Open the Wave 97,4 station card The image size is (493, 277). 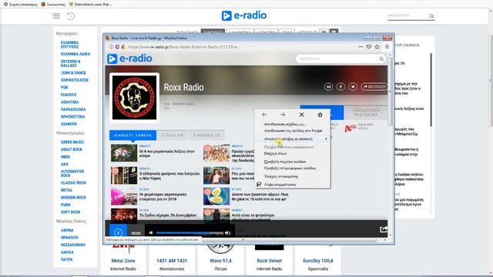220,260
